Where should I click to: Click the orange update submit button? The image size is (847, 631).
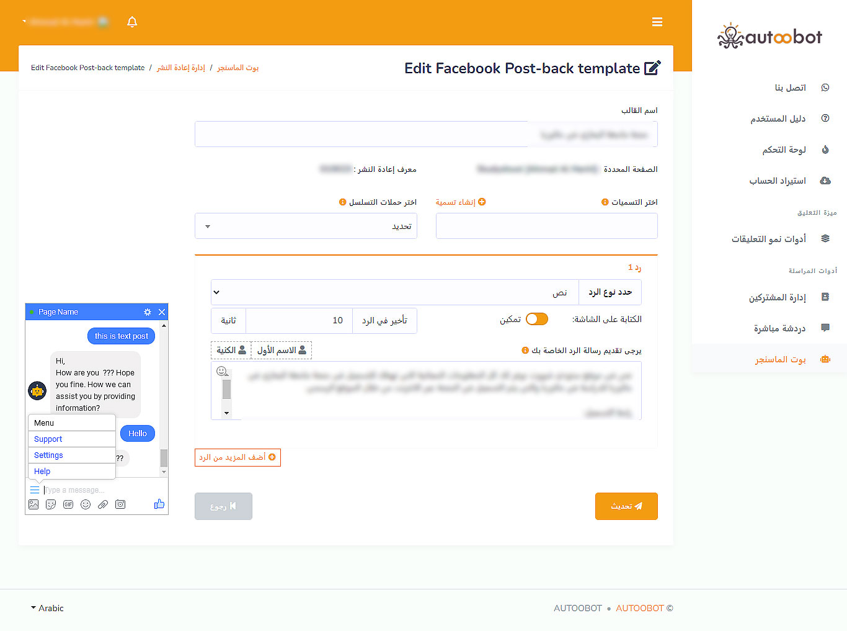tap(626, 506)
